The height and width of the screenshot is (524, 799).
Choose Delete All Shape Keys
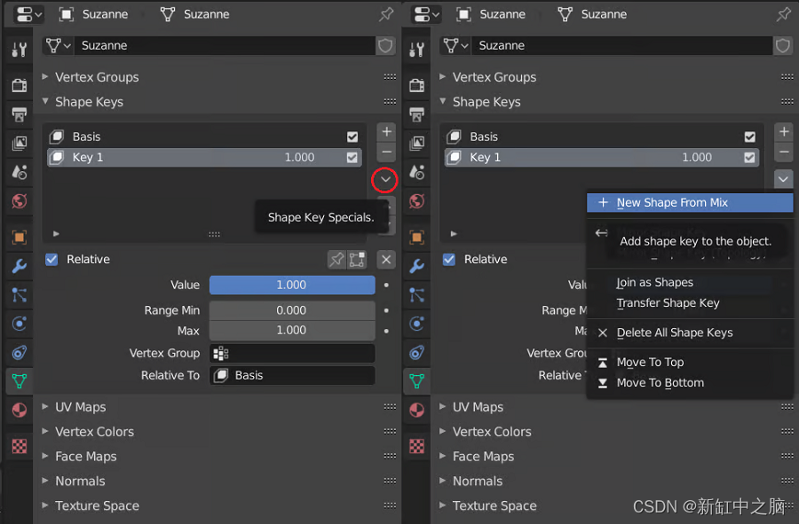coord(690,332)
